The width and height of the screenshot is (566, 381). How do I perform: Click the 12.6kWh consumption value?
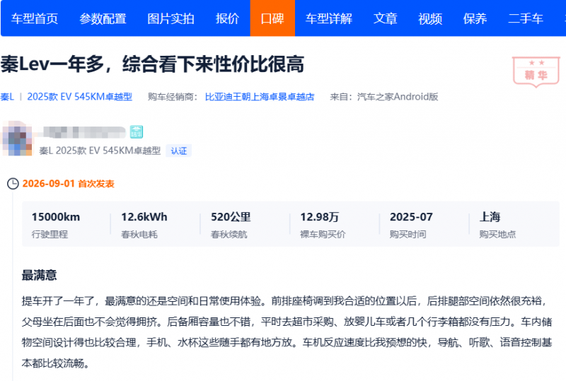pyautogui.click(x=144, y=217)
